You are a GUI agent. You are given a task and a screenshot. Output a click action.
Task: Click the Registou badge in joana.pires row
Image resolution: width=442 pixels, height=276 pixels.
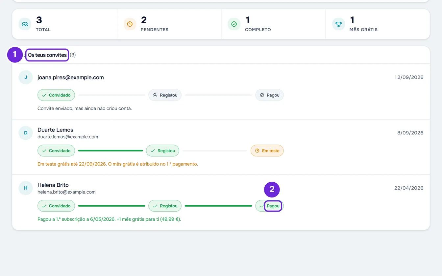[165, 95]
